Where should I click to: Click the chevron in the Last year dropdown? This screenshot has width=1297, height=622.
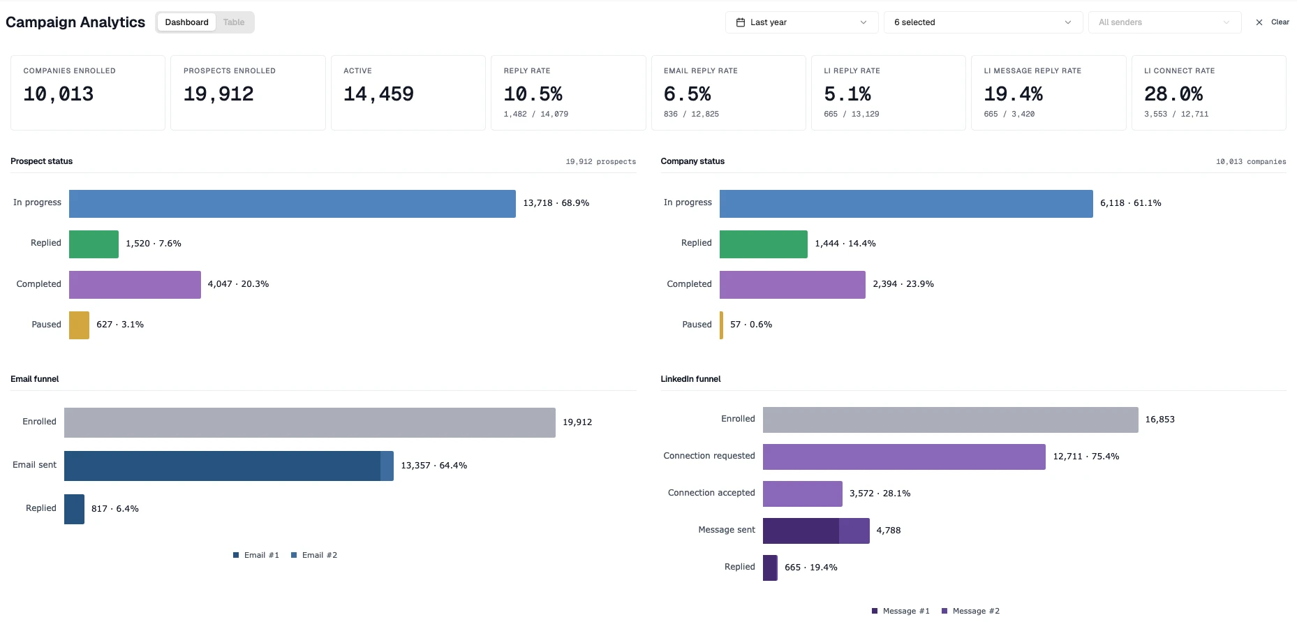[x=864, y=22]
